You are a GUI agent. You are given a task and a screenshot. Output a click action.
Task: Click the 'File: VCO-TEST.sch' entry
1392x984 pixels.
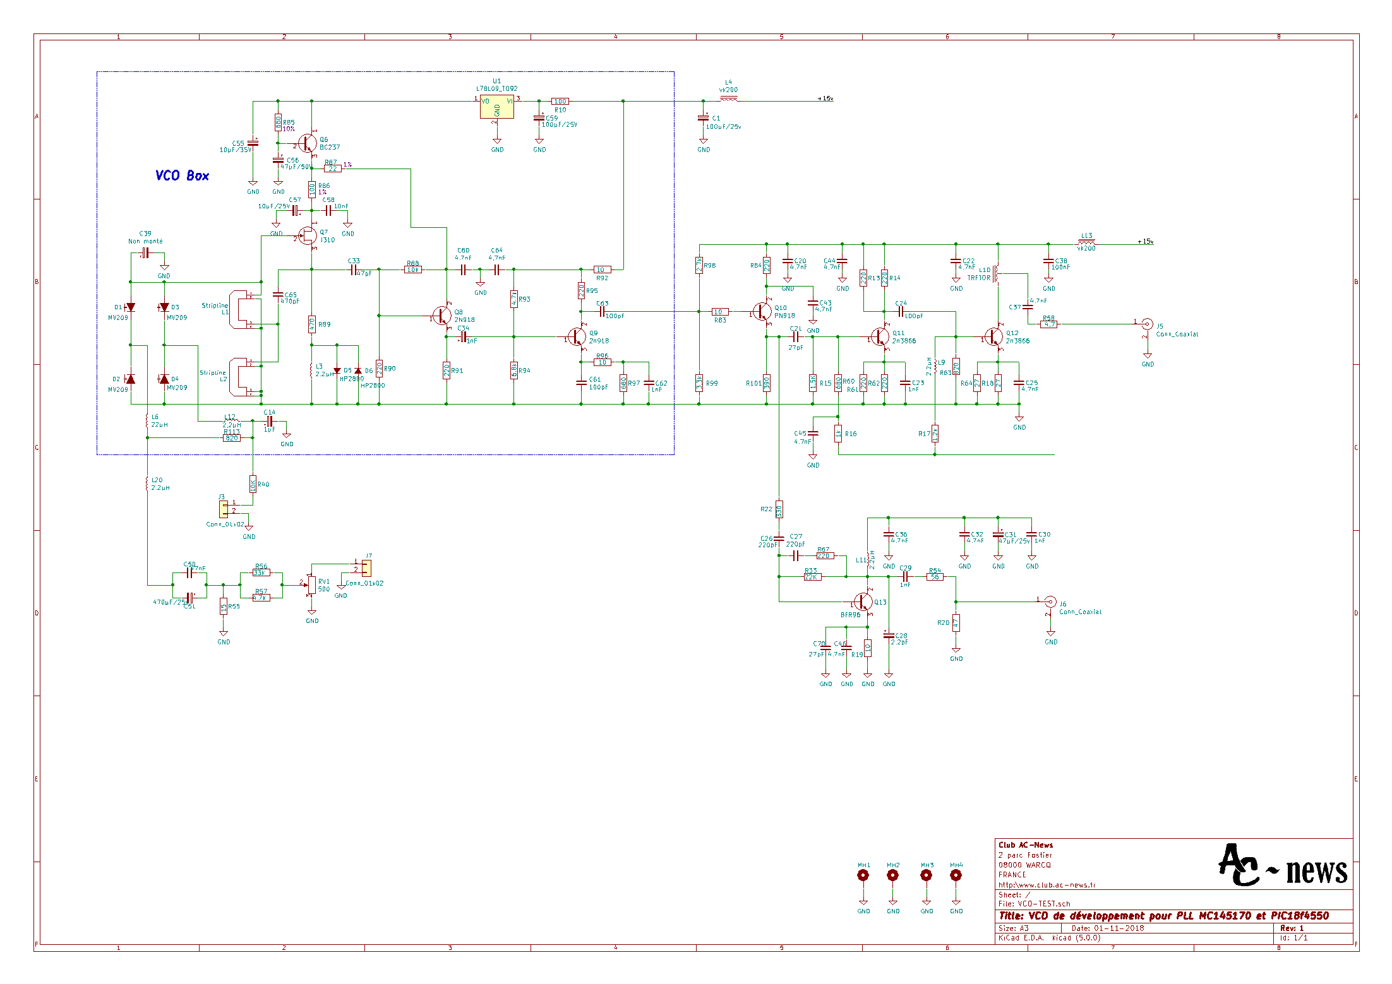click(x=1035, y=904)
